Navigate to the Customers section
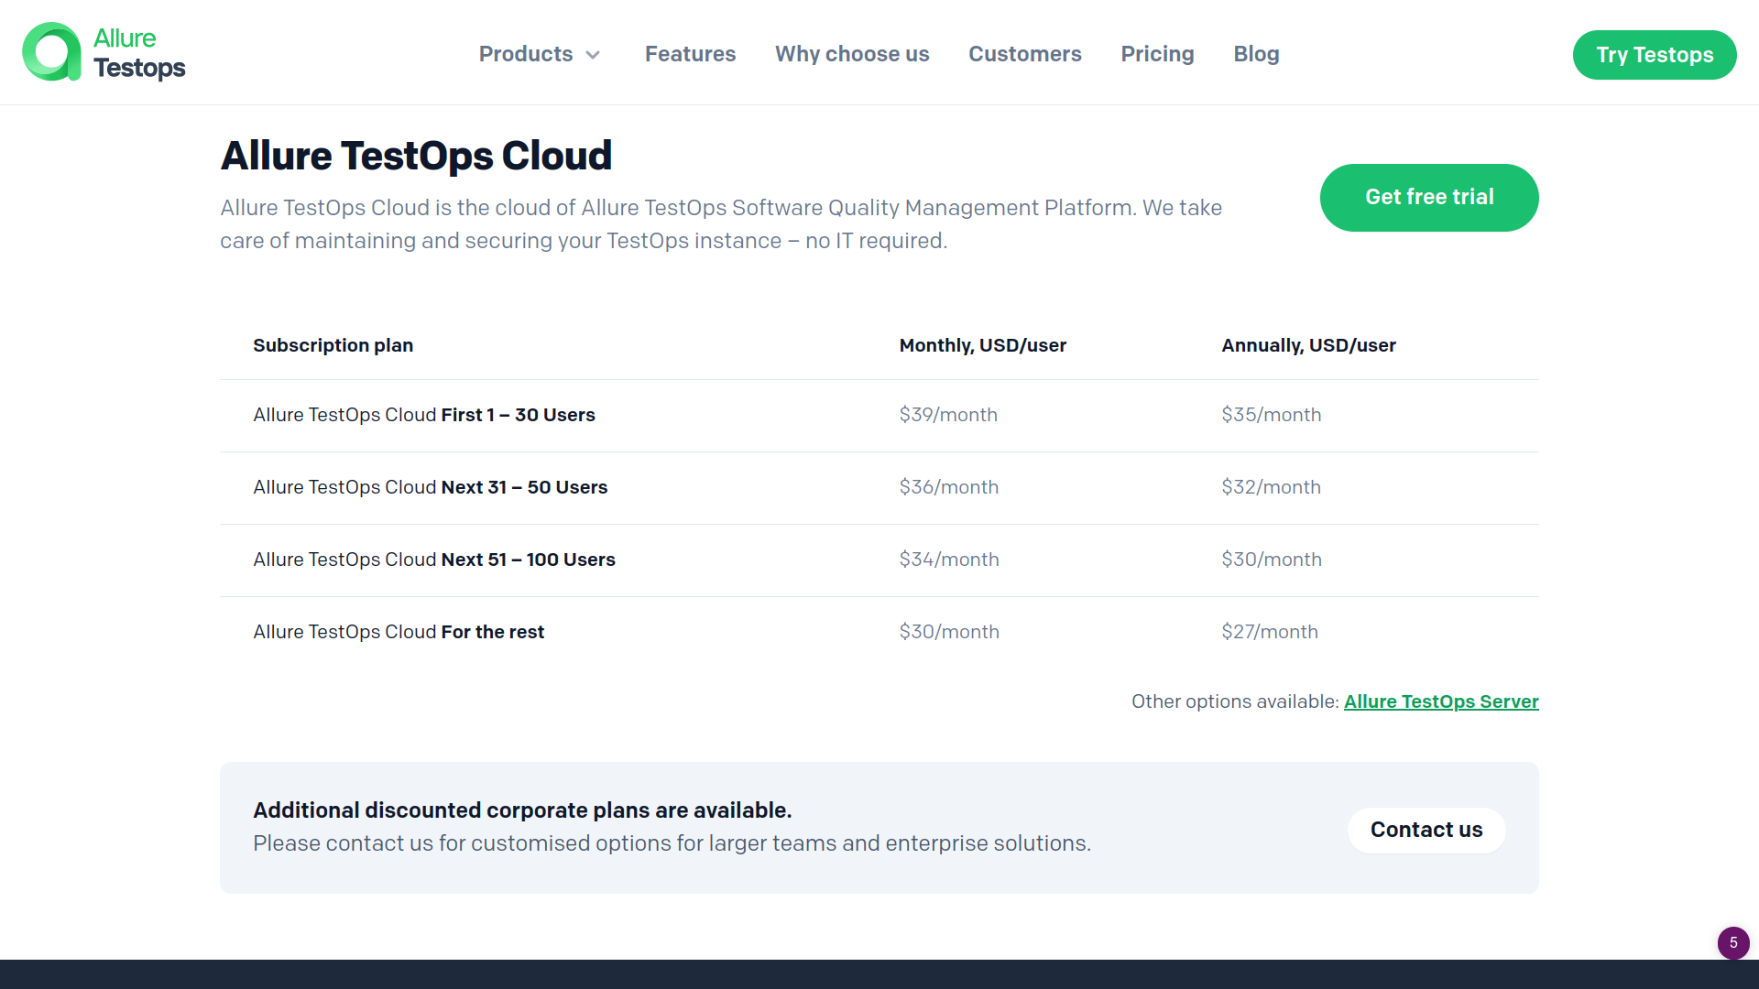The image size is (1759, 989). [x=1025, y=54]
